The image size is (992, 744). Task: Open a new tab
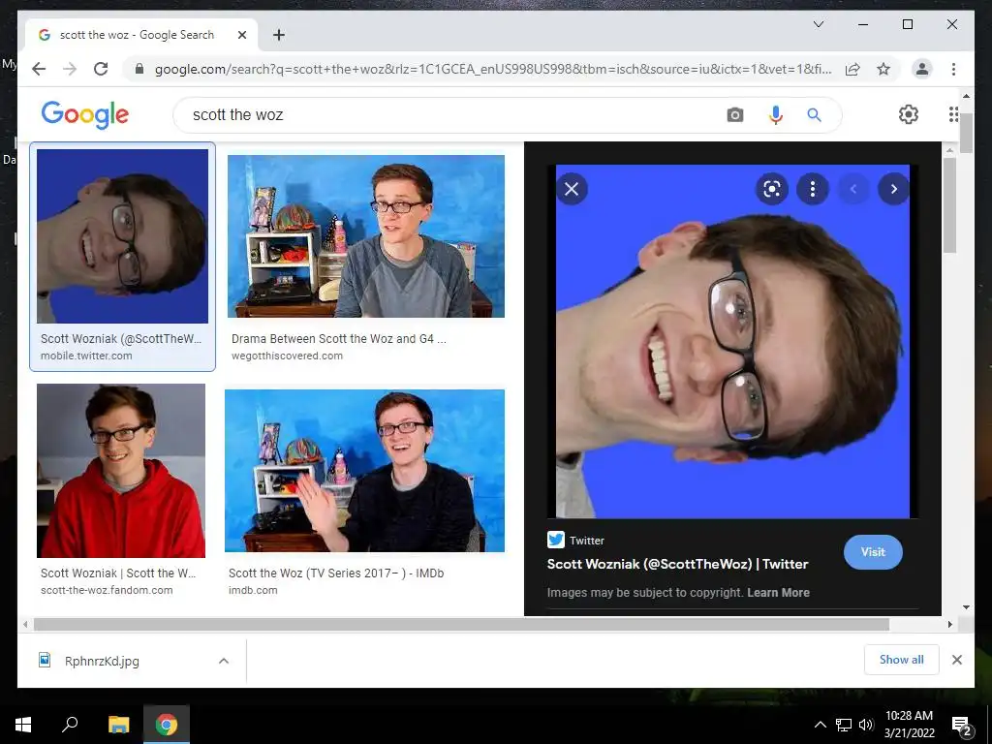(279, 35)
